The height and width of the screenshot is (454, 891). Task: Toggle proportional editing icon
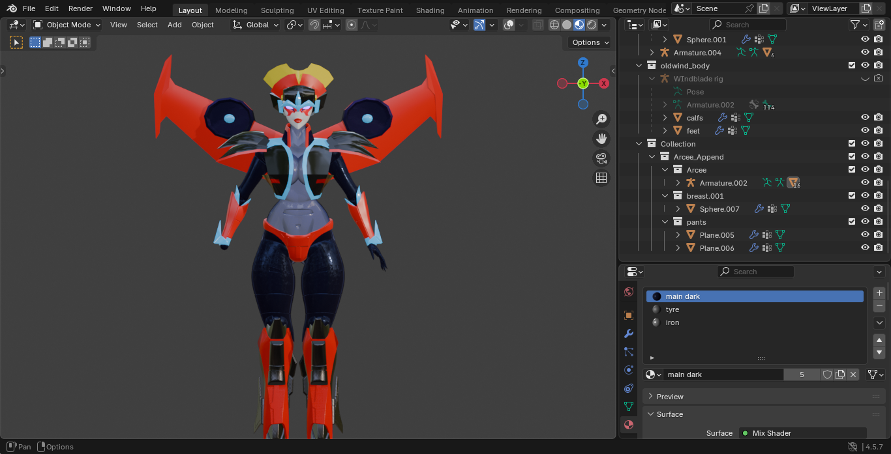(352, 25)
